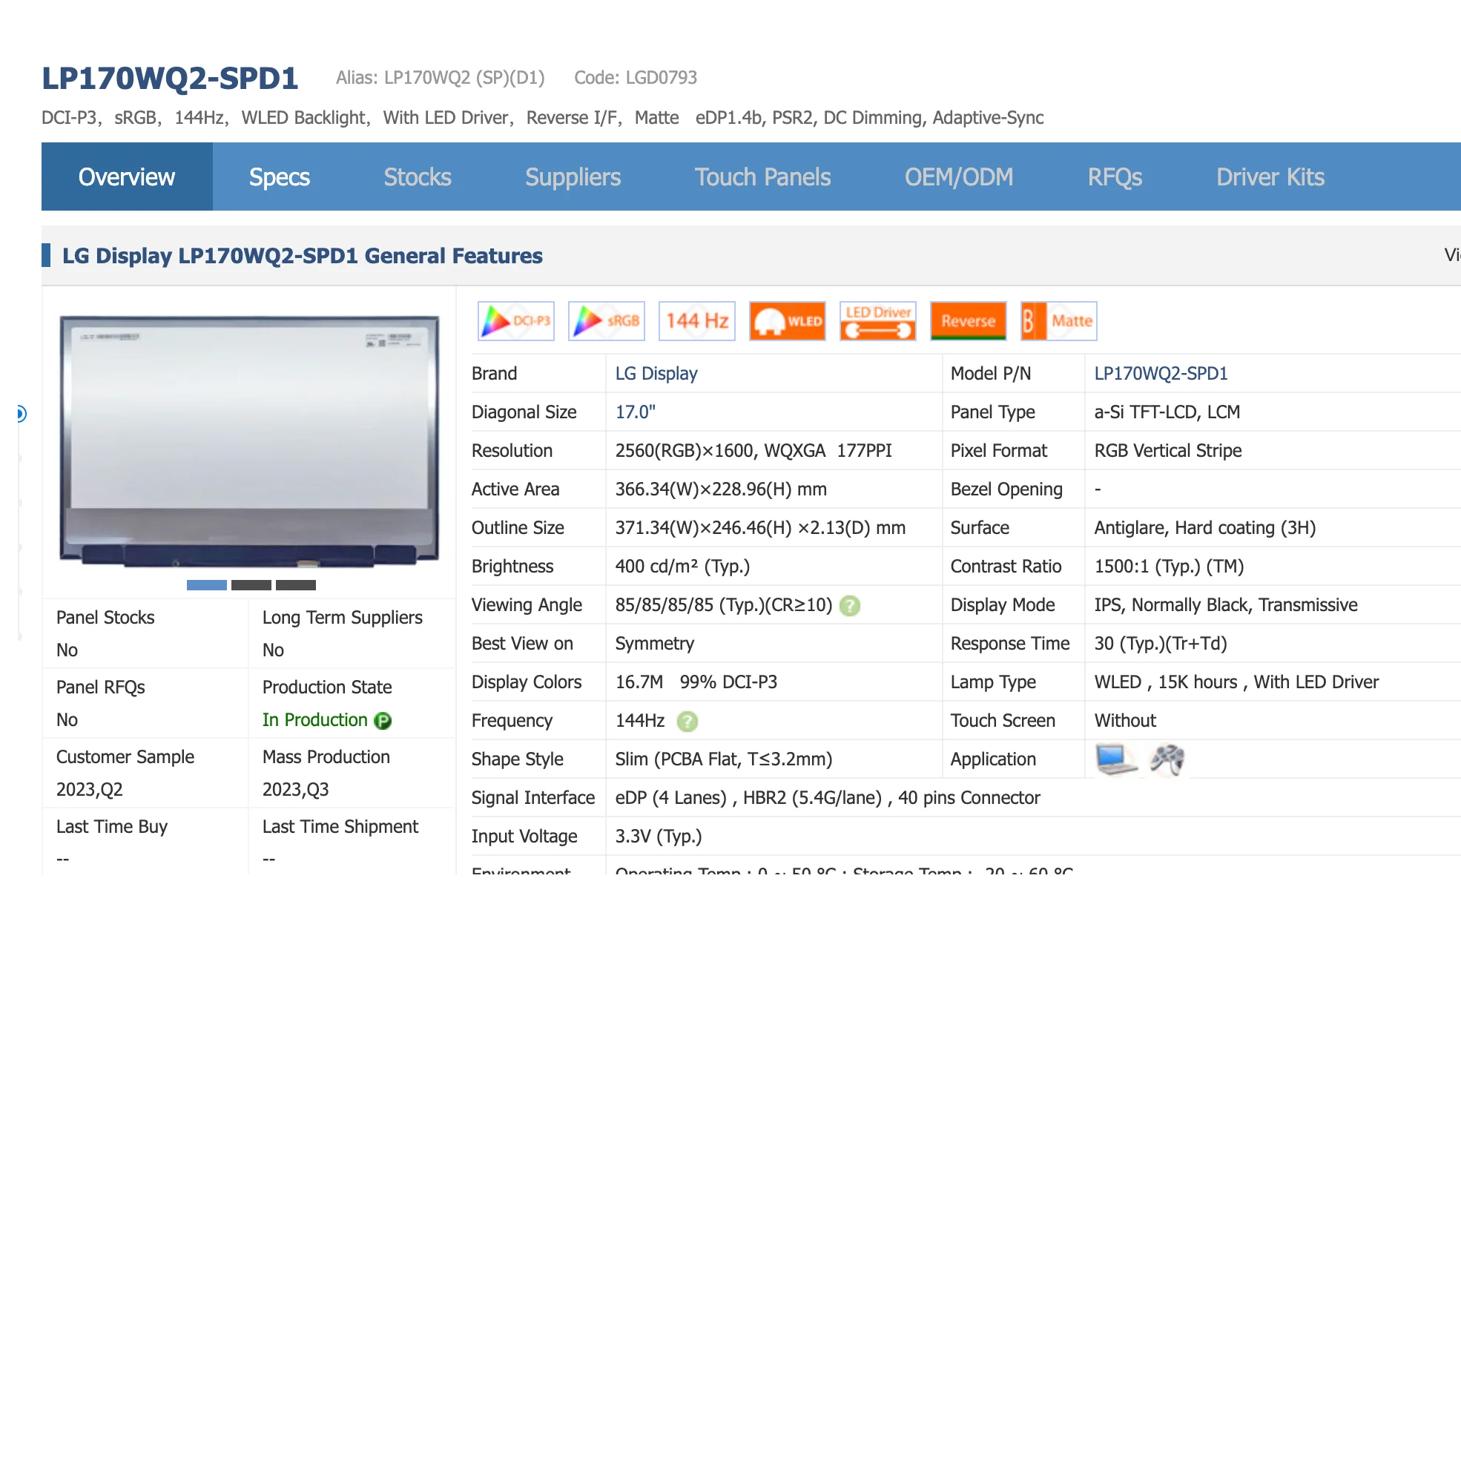Click the laptop application icon
The width and height of the screenshot is (1461, 1461).
click(1115, 759)
